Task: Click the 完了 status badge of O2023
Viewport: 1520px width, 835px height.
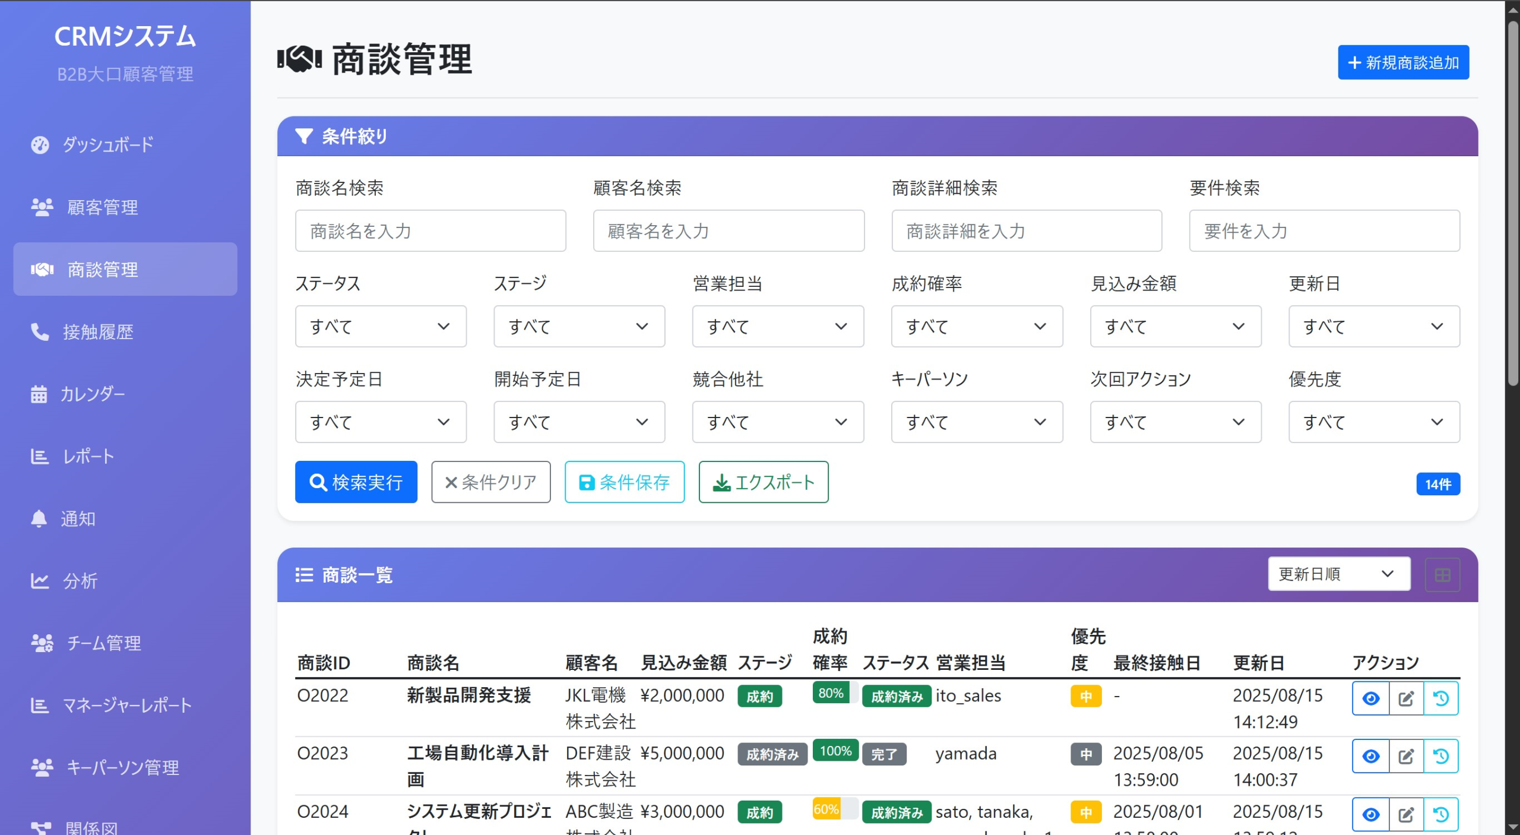Action: click(884, 754)
